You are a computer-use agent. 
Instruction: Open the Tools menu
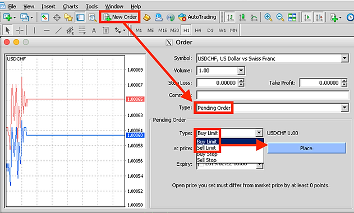point(91,7)
